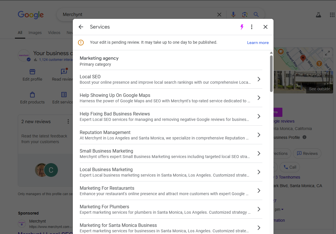Expand Help Showing Up On Google Maps

pyautogui.click(x=171, y=98)
